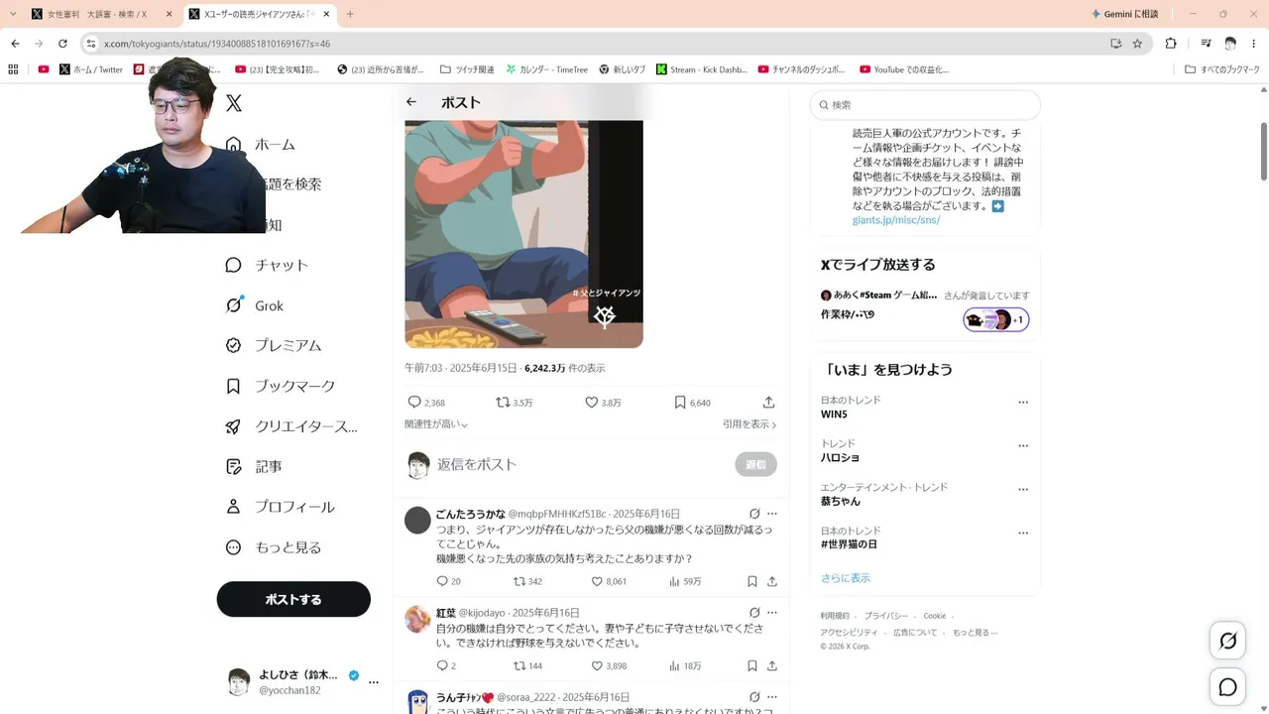This screenshot has width=1269, height=714.
Task: Open the ツイッチ関連 bookmarks folder
Action: click(467, 69)
